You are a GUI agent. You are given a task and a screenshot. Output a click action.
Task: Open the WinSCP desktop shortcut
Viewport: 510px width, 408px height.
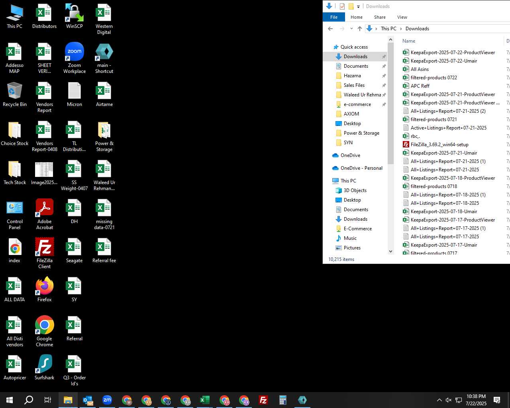[74, 17]
